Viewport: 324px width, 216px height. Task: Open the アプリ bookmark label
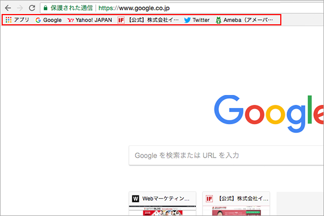coord(22,20)
